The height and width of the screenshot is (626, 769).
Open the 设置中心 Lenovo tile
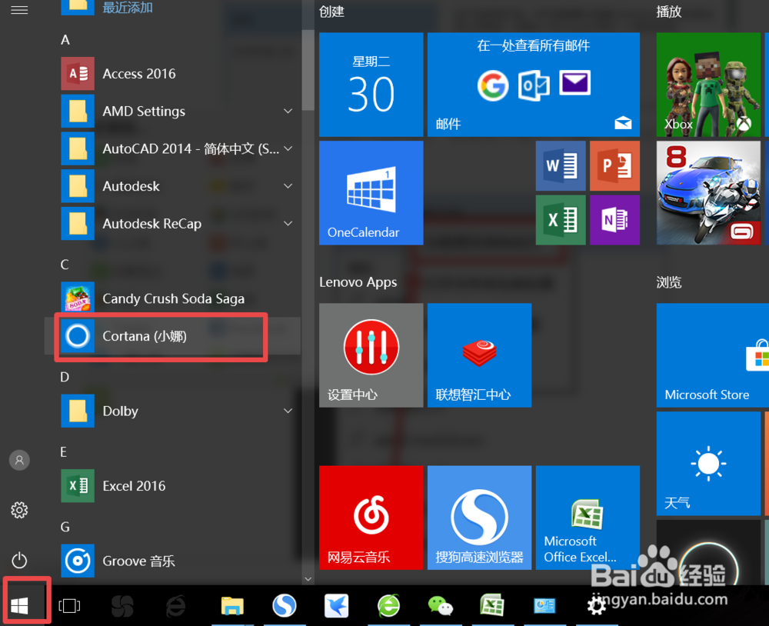[x=371, y=355]
